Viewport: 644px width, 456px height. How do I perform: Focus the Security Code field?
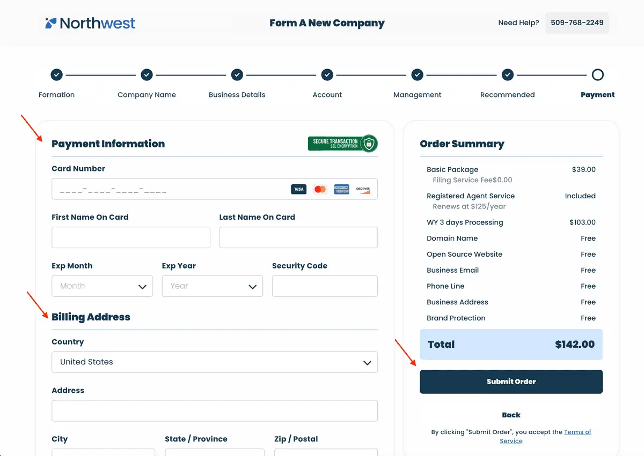[x=325, y=286]
